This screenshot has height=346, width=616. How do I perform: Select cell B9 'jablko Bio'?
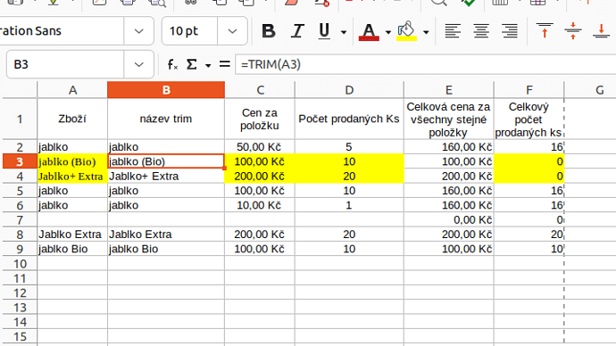166,249
